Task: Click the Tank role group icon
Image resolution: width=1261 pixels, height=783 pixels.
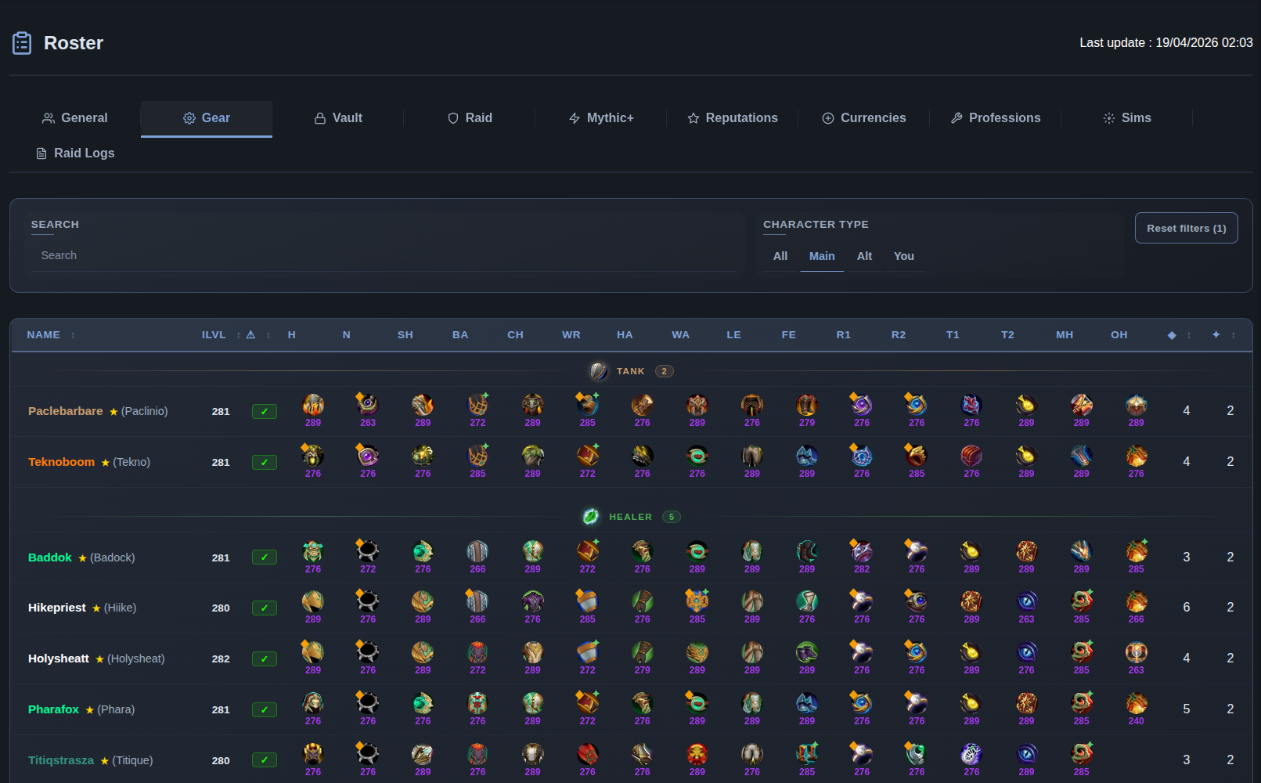Action: coord(599,371)
